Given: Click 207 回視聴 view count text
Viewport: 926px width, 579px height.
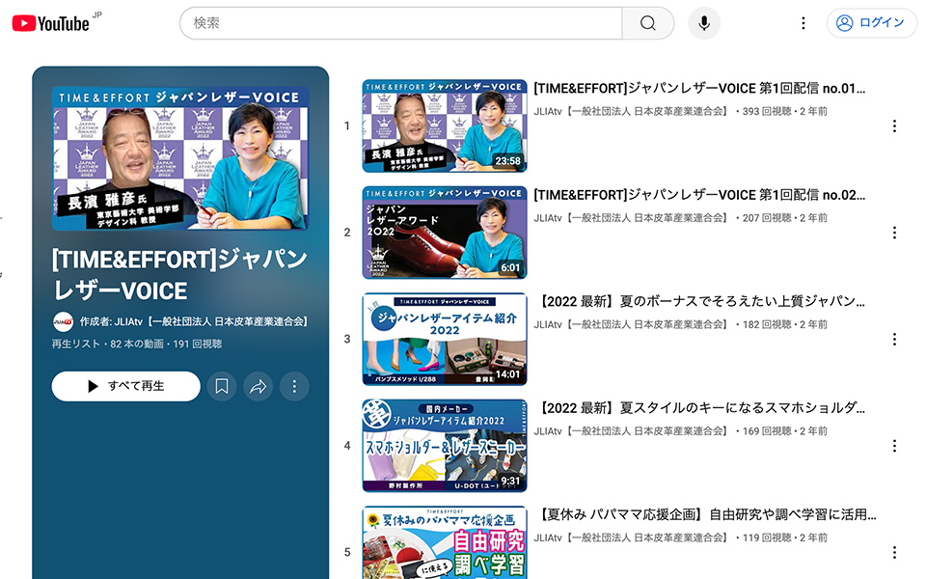Looking at the screenshot, I should point(767,218).
